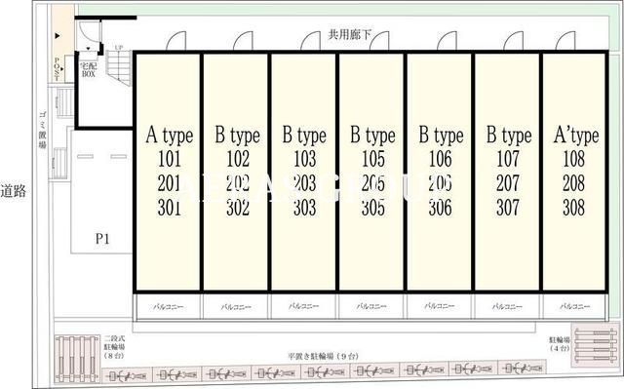Select room number 101
The width and height of the screenshot is (624, 389).
[x=170, y=159]
